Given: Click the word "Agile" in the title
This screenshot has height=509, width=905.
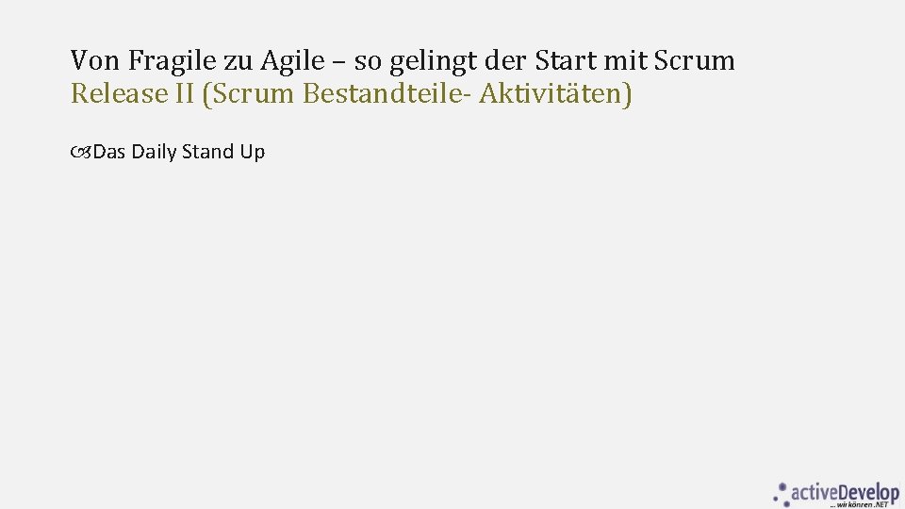Looking at the screenshot, I should [292, 61].
